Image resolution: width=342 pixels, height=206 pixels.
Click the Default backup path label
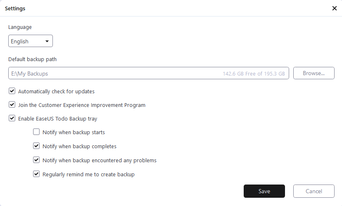(x=32, y=59)
